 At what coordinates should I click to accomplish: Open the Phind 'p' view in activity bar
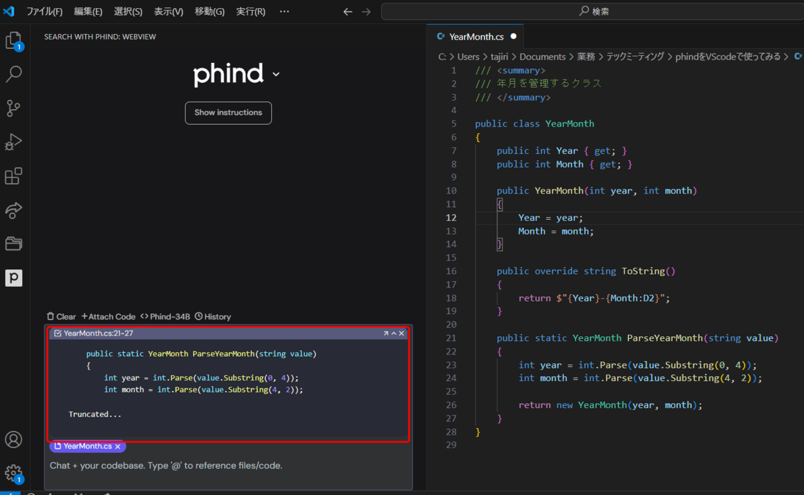tap(14, 277)
